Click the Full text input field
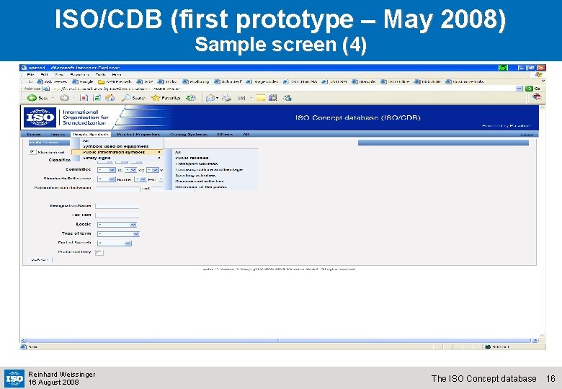 [x=117, y=215]
